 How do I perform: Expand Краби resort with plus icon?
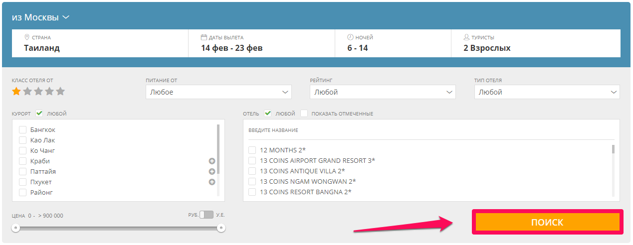211,161
